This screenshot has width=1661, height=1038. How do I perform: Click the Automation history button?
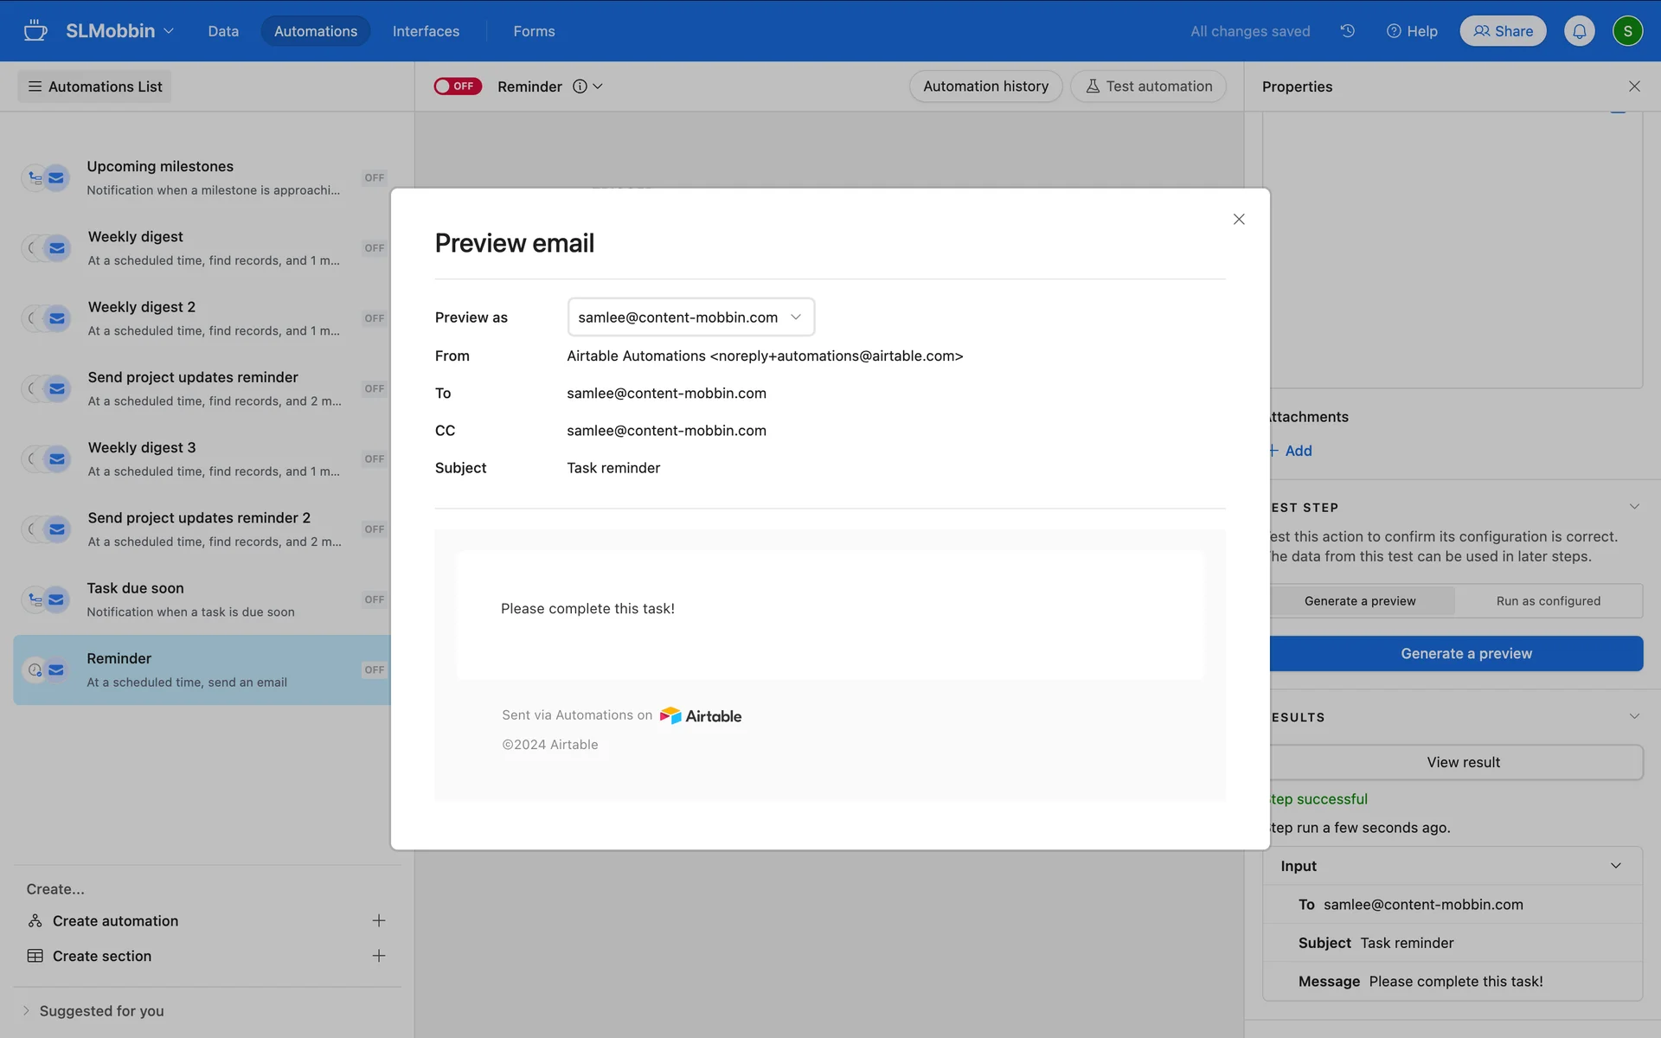click(985, 86)
